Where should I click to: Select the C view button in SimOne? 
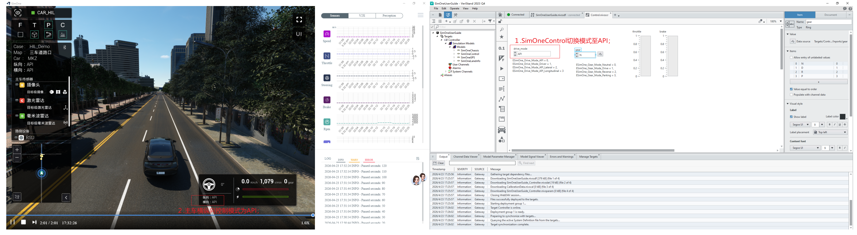click(x=62, y=25)
